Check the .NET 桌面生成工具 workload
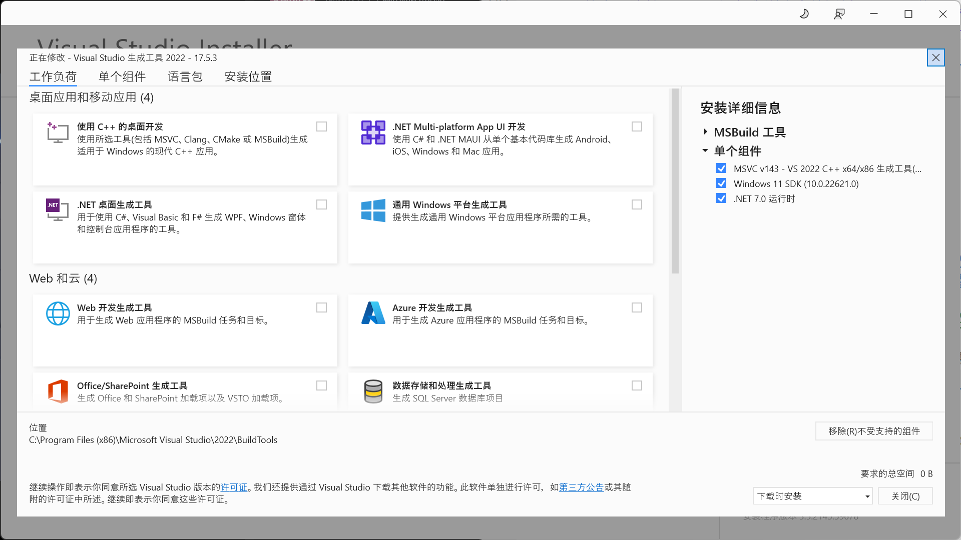This screenshot has width=961, height=540. tap(322, 205)
